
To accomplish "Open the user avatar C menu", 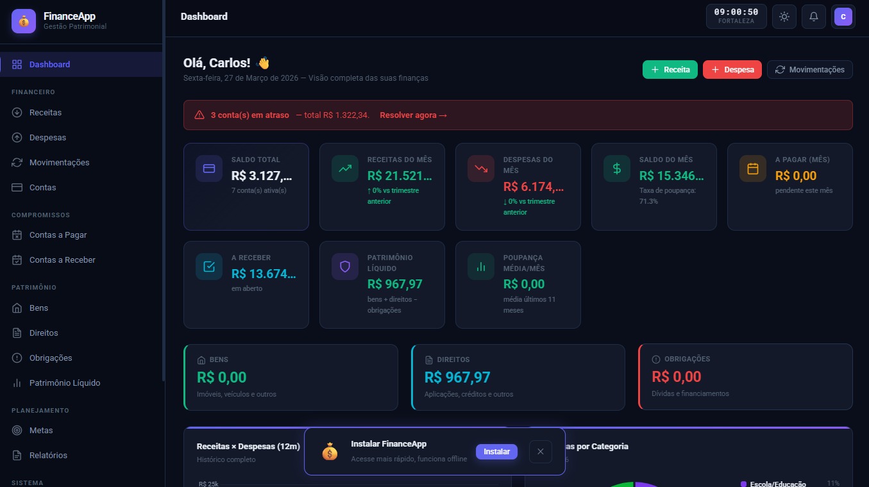I will 843,17.
